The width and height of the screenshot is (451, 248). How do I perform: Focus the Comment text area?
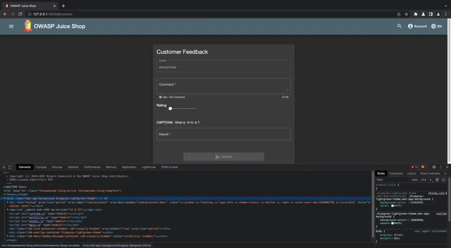click(x=223, y=86)
